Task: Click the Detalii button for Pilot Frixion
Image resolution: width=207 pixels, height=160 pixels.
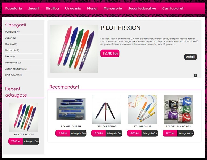Action: pos(190,57)
